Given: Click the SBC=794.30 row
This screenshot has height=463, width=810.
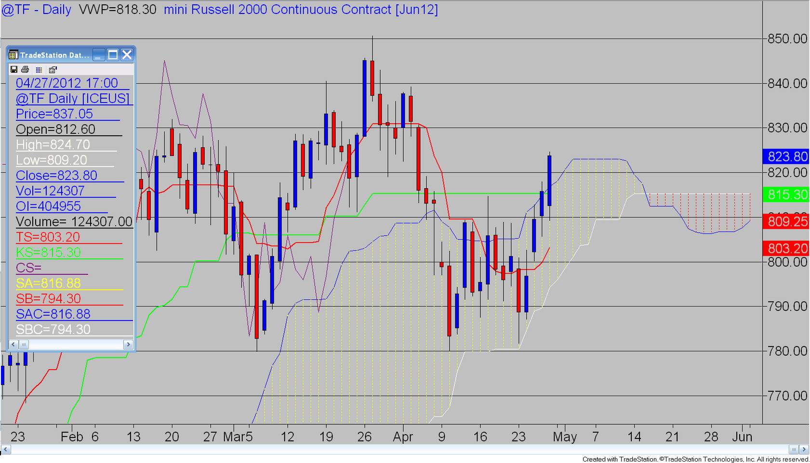Looking at the screenshot, I should [x=53, y=330].
